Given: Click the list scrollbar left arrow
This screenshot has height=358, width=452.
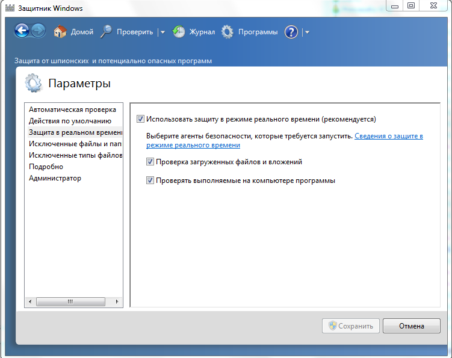Looking at the screenshot, I should (x=30, y=302).
